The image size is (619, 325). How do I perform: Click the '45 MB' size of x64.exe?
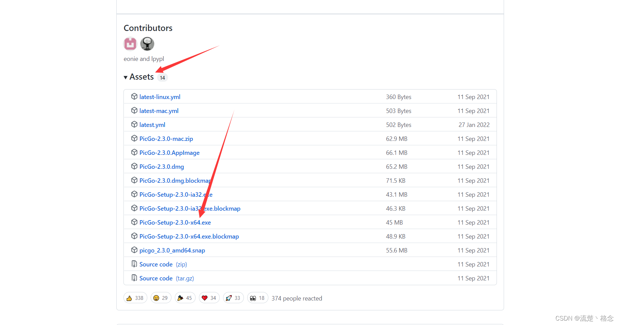click(394, 223)
